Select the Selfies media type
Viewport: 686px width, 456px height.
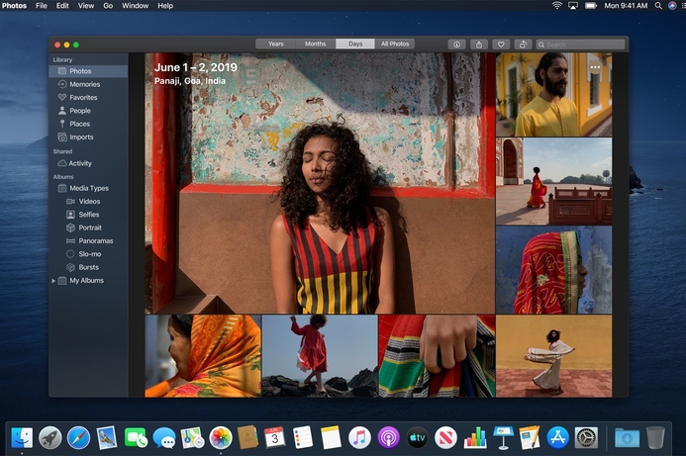(88, 215)
